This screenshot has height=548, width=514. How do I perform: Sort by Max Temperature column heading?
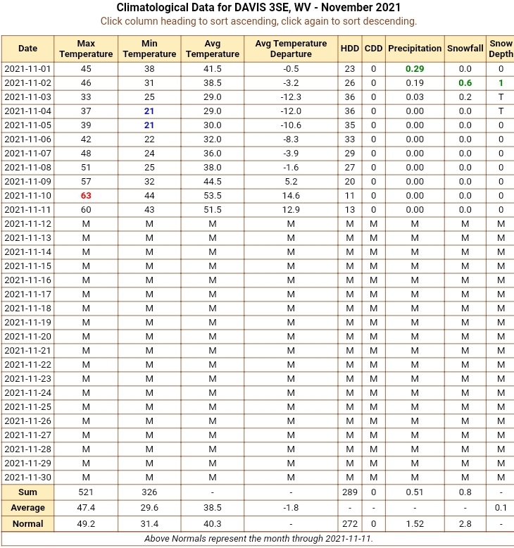[x=86, y=49]
